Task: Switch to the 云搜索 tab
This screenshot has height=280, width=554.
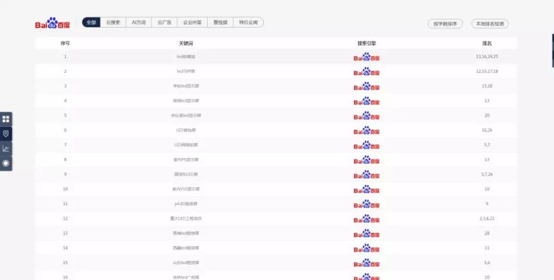Action: click(x=113, y=22)
